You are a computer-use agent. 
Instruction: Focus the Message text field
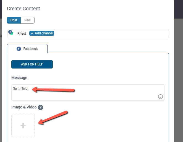tap(88, 92)
